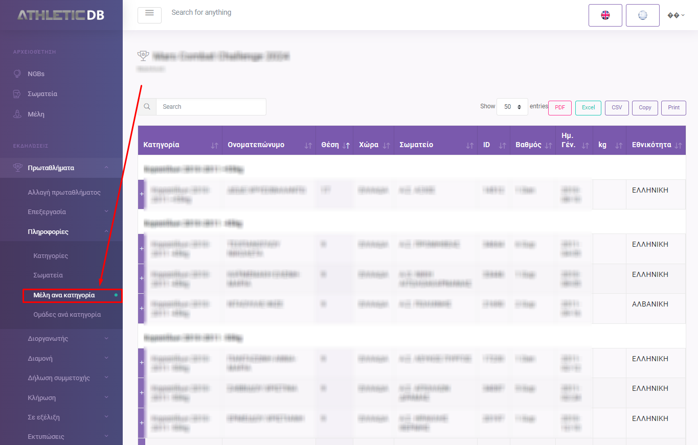Focus the 'Search for anything' field
The width and height of the screenshot is (698, 445).
201,12
